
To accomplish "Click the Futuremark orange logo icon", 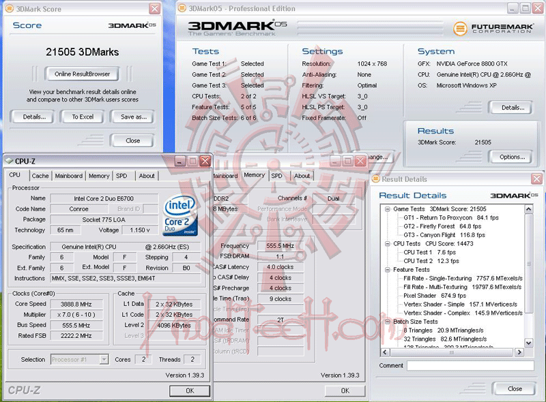I will pos(460,28).
